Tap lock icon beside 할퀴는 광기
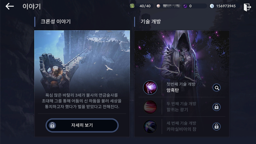 217,107
